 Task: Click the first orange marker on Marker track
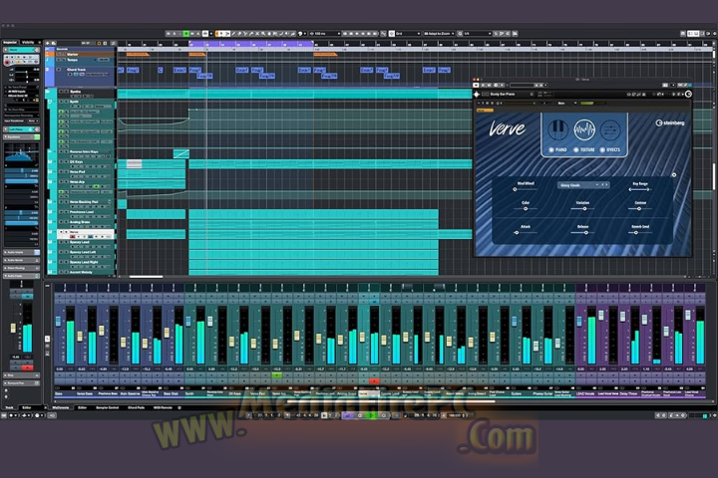[x=138, y=55]
